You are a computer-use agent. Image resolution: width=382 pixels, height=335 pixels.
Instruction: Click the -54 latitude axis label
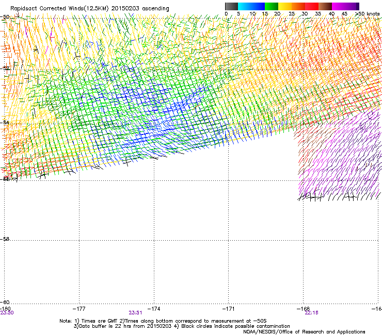[x=5, y=122]
